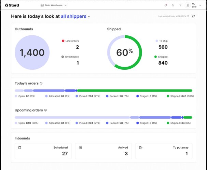Screen dimensions: 207x170
Task: Click the info icon beside Today's orders
Action: pyautogui.click(x=41, y=83)
